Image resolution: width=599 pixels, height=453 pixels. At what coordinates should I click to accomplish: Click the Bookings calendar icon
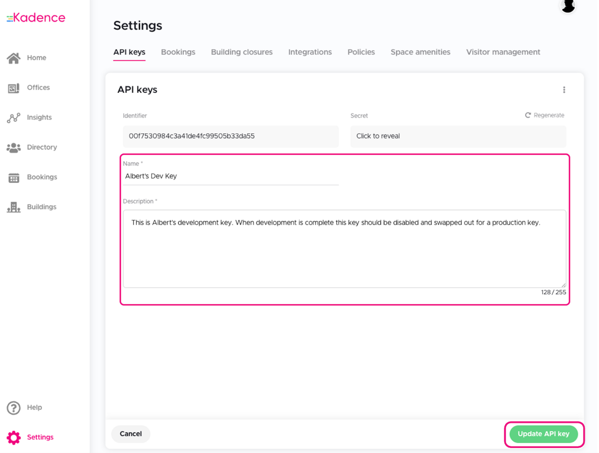(14, 178)
